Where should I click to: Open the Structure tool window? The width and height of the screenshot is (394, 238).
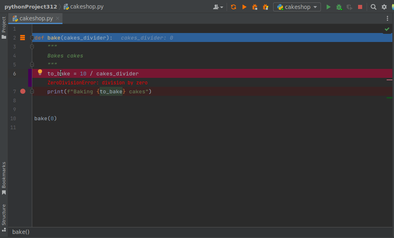coord(4,213)
